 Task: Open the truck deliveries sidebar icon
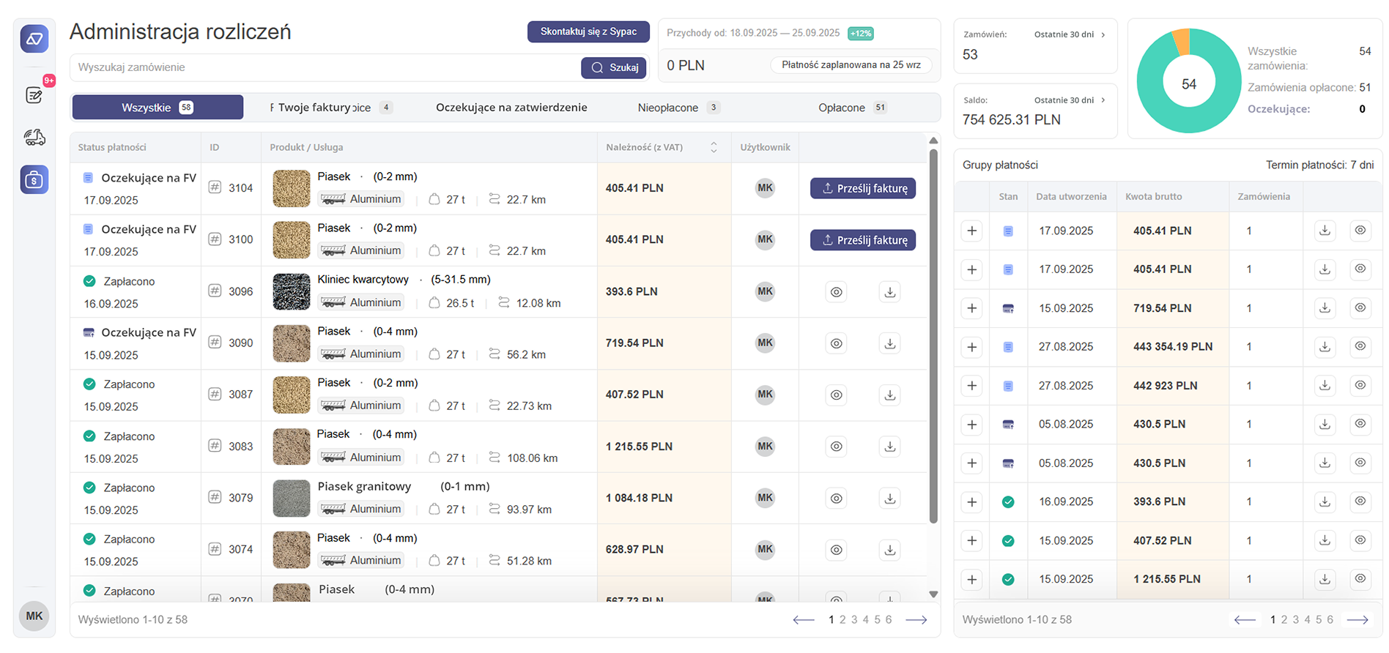(34, 137)
